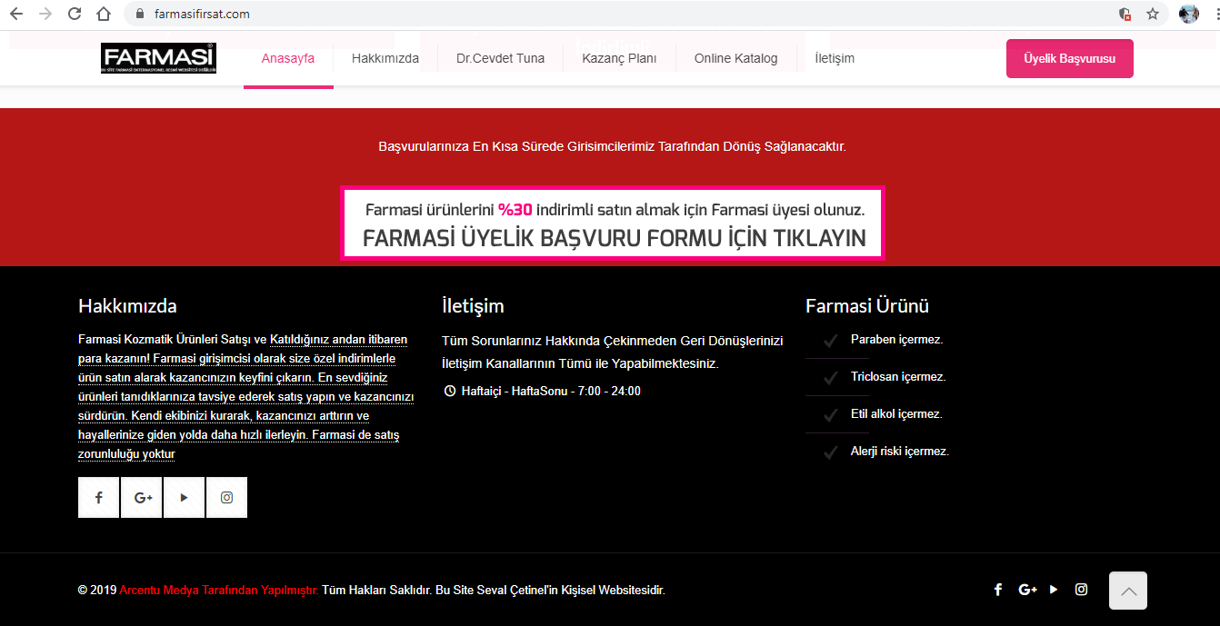Go to Kazanç Planı page
The width and height of the screenshot is (1220, 626).
pyautogui.click(x=619, y=58)
